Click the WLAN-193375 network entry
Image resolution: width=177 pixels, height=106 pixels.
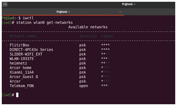(x=22, y=59)
